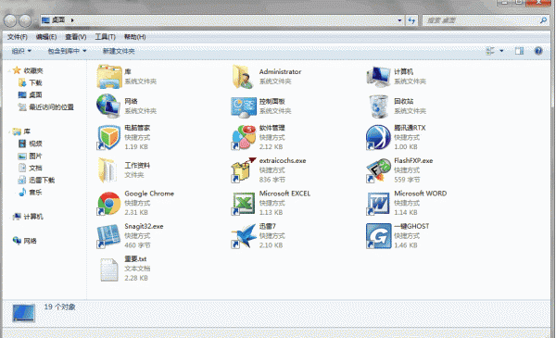The width and height of the screenshot is (556, 338).
Task: Expand the 组织 dropdown
Action: [x=21, y=51]
